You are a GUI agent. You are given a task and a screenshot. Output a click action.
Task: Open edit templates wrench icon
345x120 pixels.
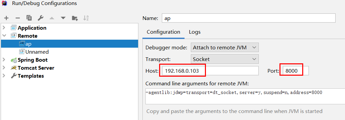coord(40,18)
